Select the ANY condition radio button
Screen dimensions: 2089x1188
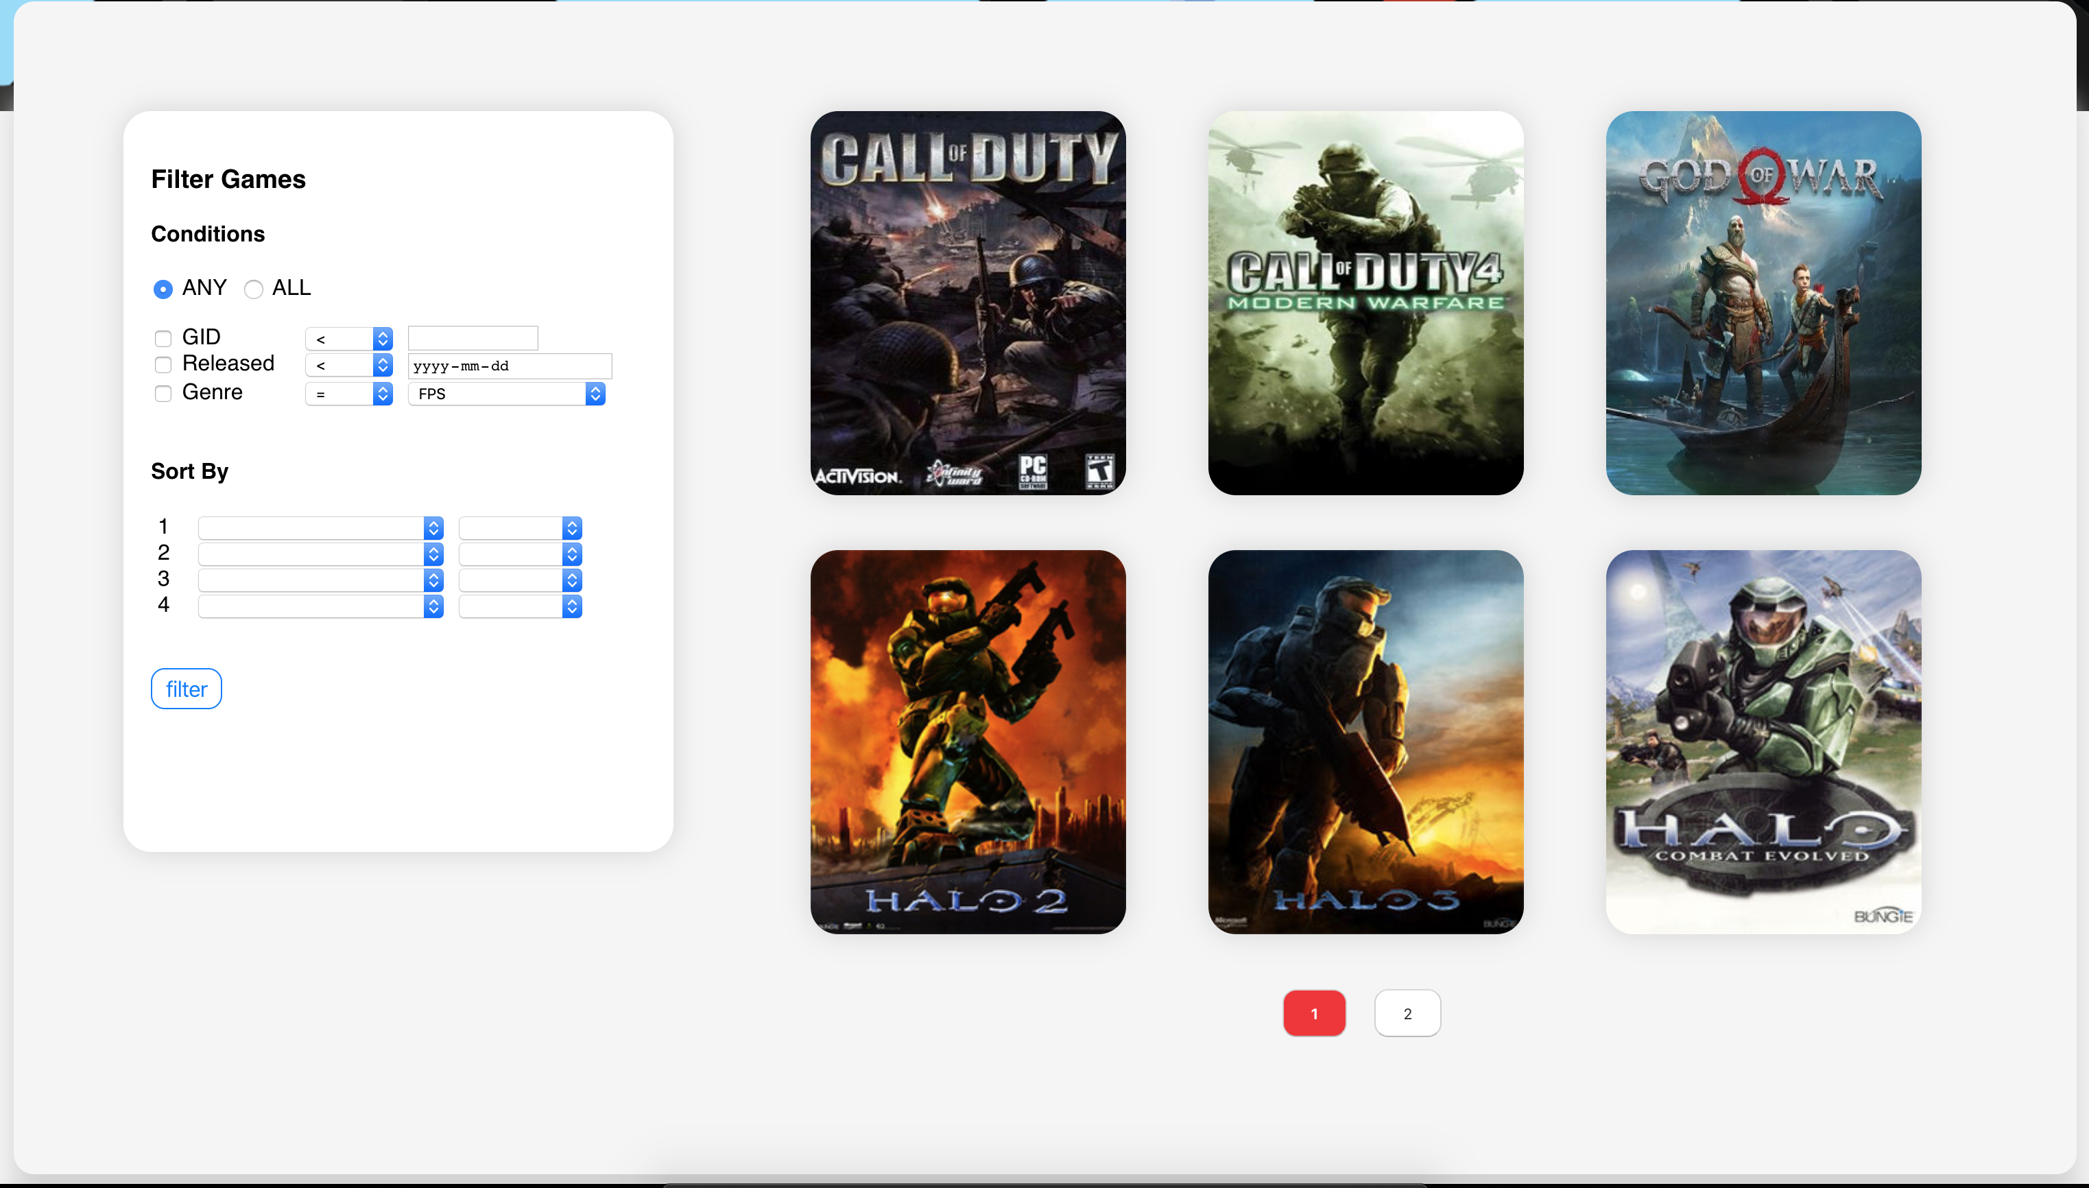(x=163, y=289)
